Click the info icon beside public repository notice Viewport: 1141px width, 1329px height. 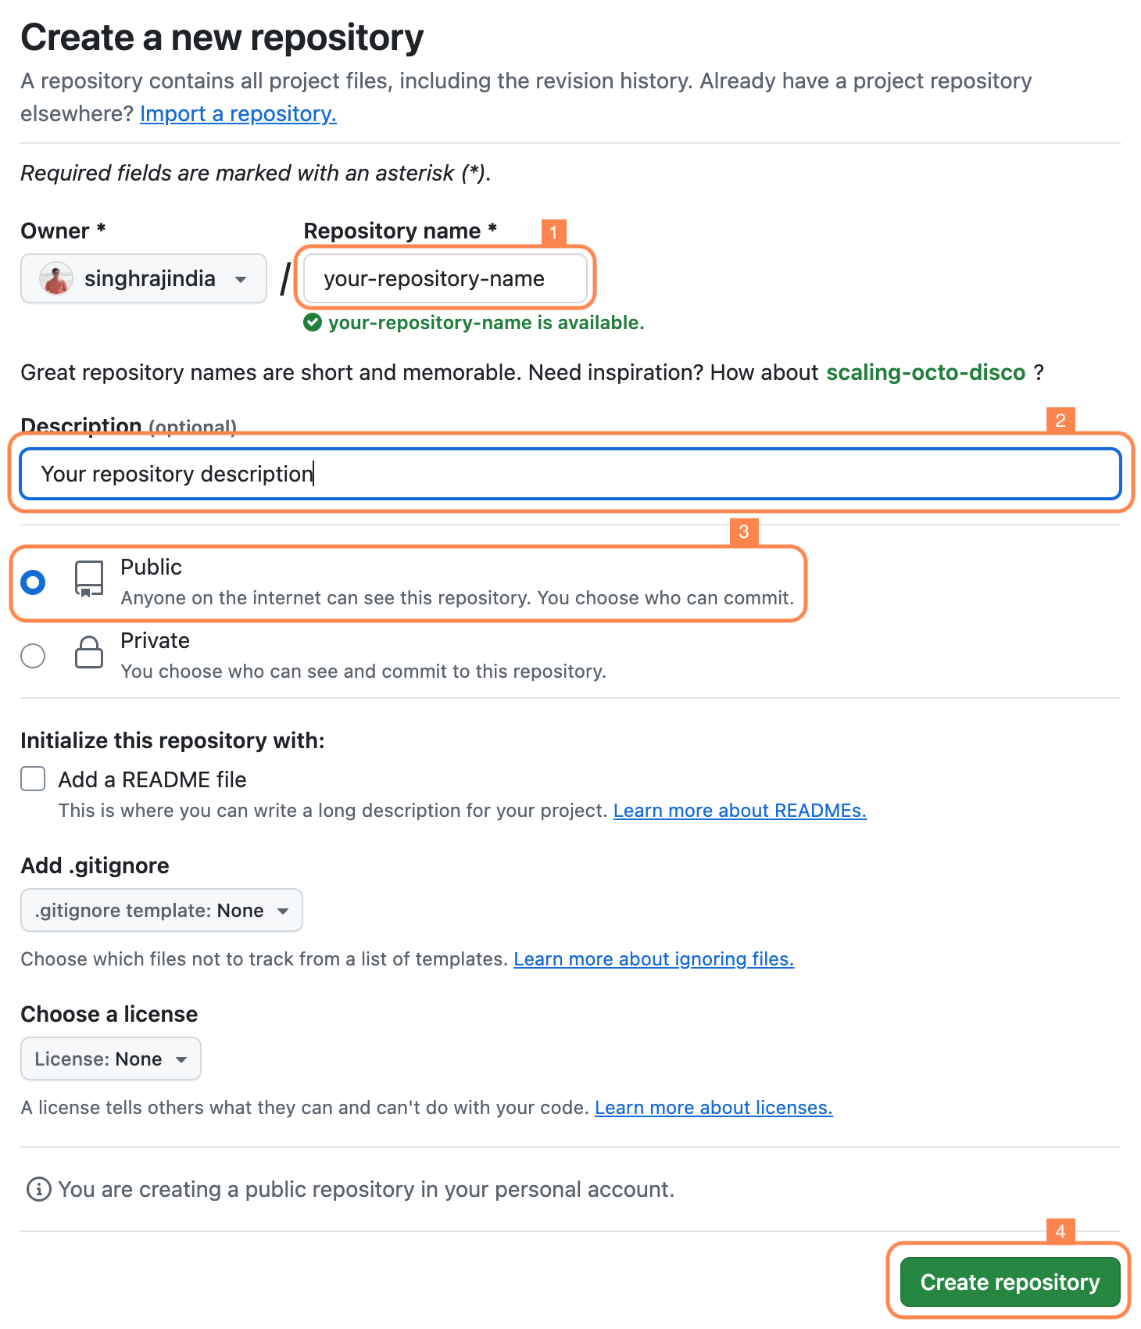38,1189
